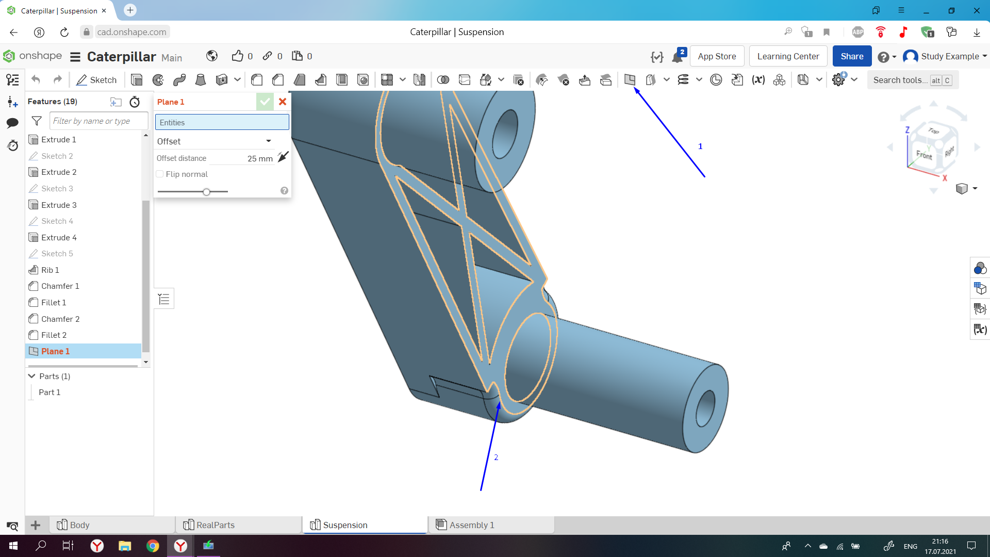This screenshot has height=557, width=990.
Task: Expand the pattern tools dropdown arrow
Action: [x=402, y=79]
